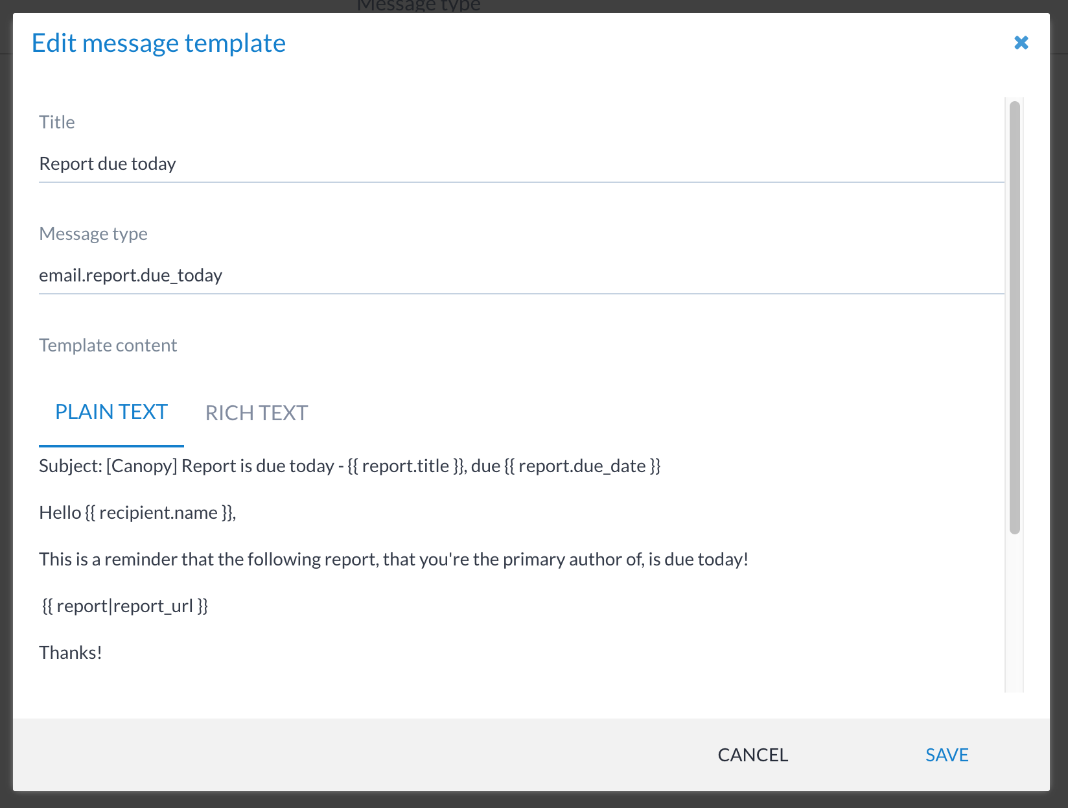1068x808 pixels.
Task: Click the "Template content" label
Action: pos(108,346)
